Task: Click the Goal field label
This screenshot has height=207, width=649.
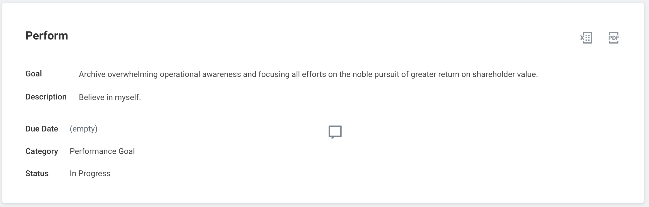Action: coord(33,74)
